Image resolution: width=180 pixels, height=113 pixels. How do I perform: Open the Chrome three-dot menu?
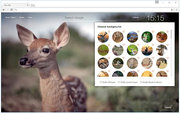[x=176, y=10]
